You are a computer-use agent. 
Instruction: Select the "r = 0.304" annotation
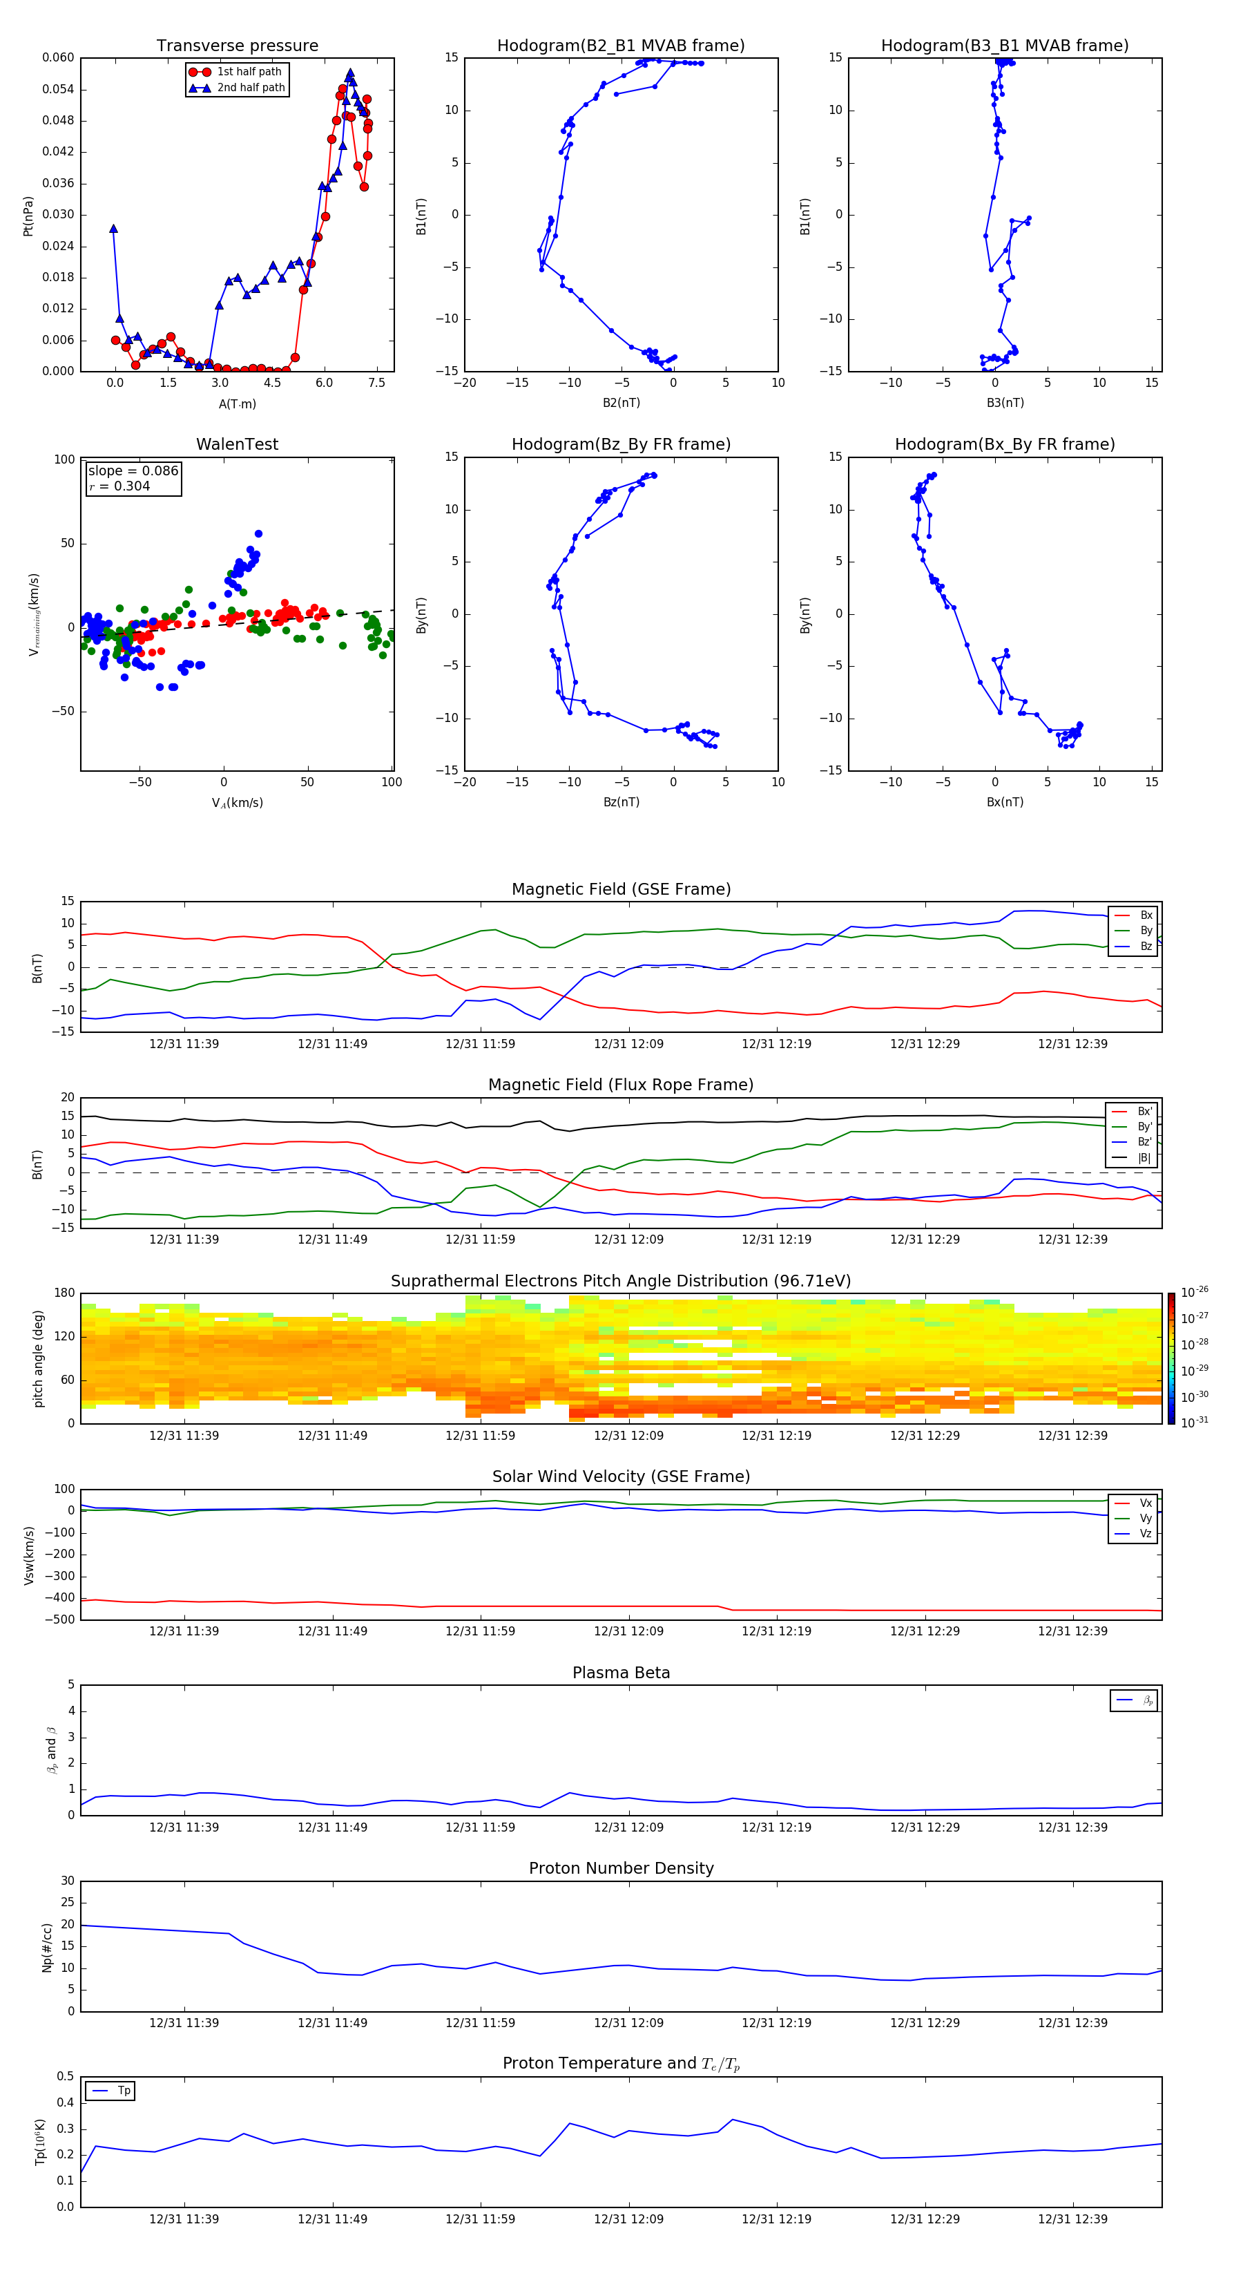click(120, 486)
